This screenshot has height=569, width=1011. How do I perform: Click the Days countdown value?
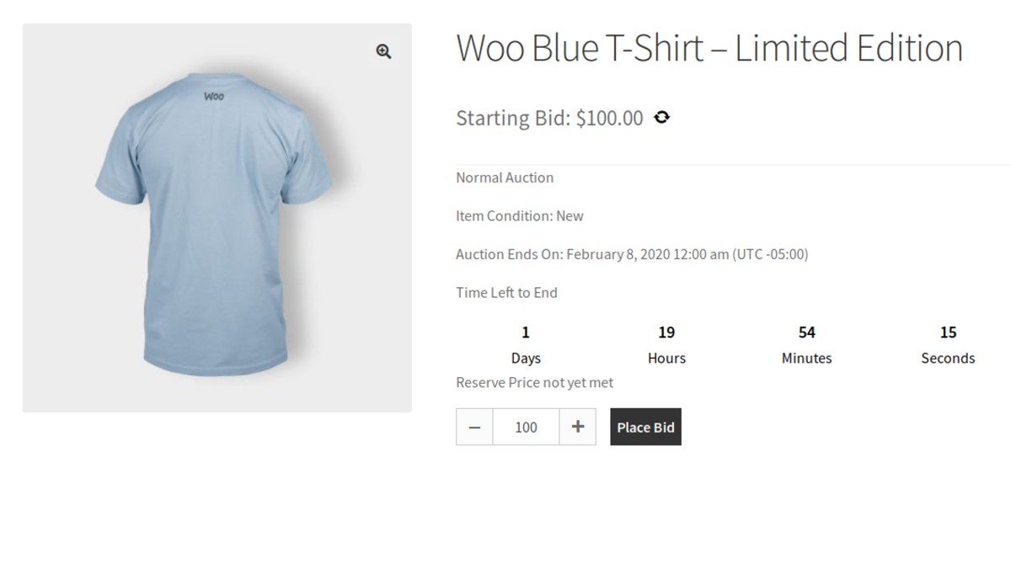click(526, 332)
